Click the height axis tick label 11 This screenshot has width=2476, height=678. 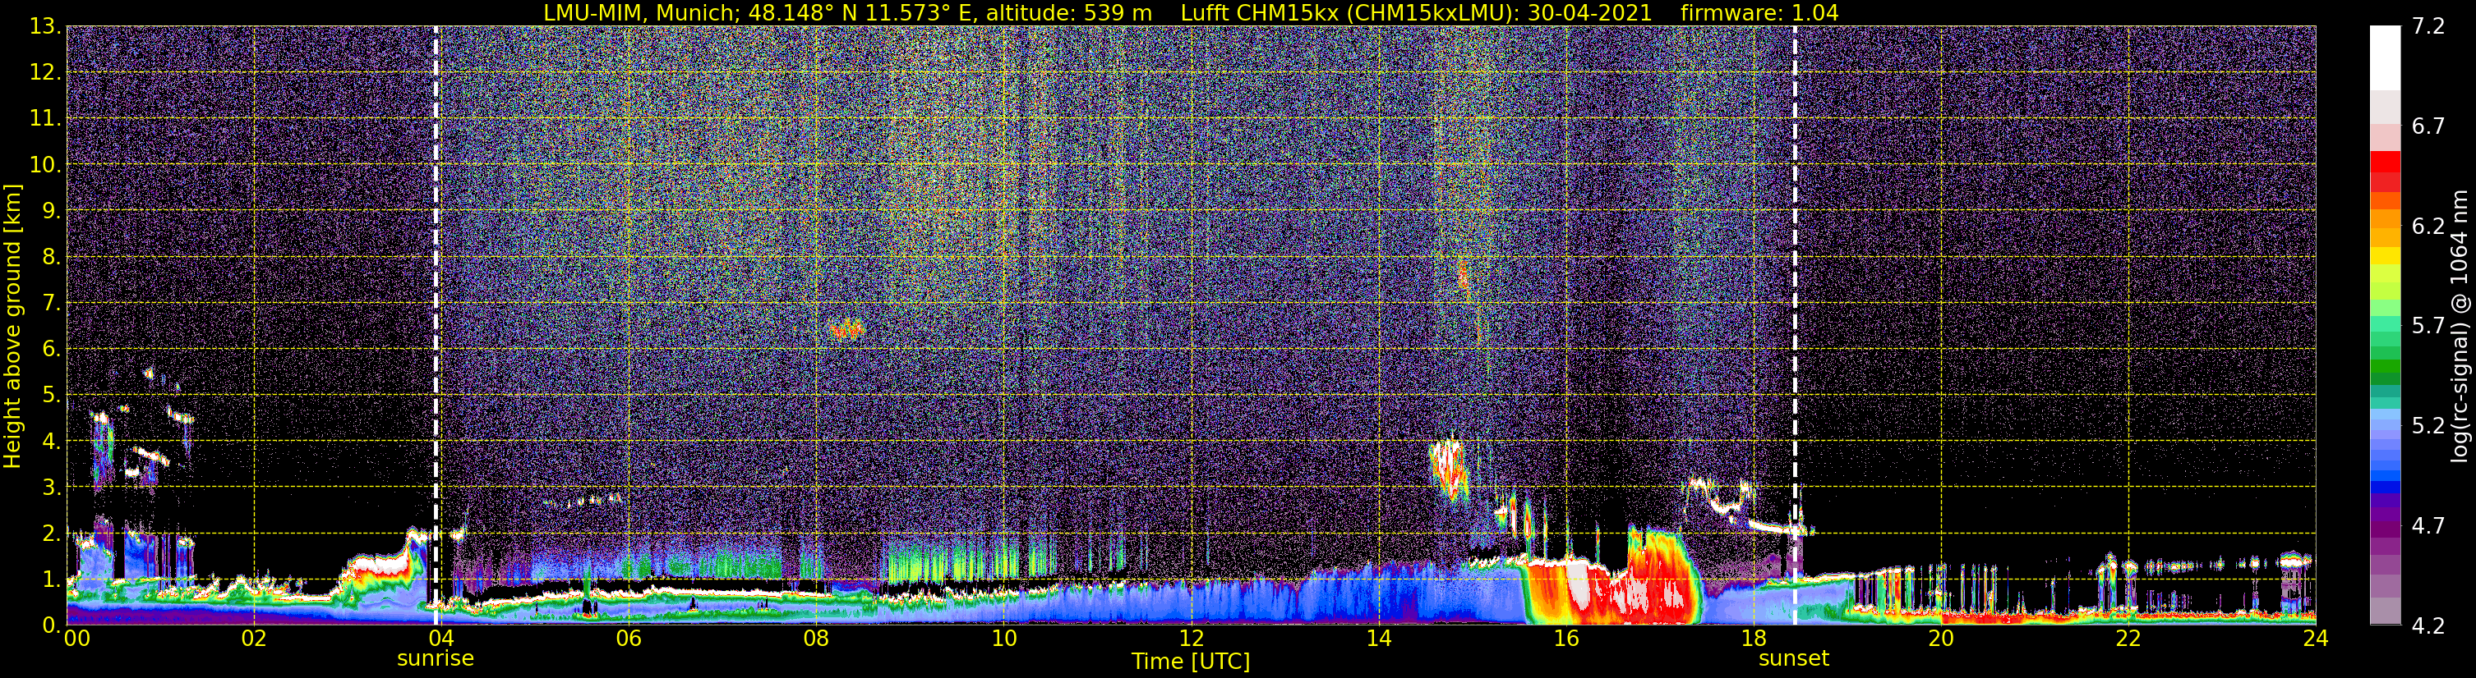pyautogui.click(x=44, y=118)
